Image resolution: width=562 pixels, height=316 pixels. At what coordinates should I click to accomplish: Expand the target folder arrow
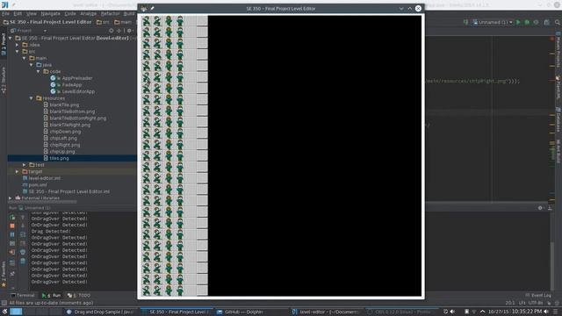[x=18, y=172]
